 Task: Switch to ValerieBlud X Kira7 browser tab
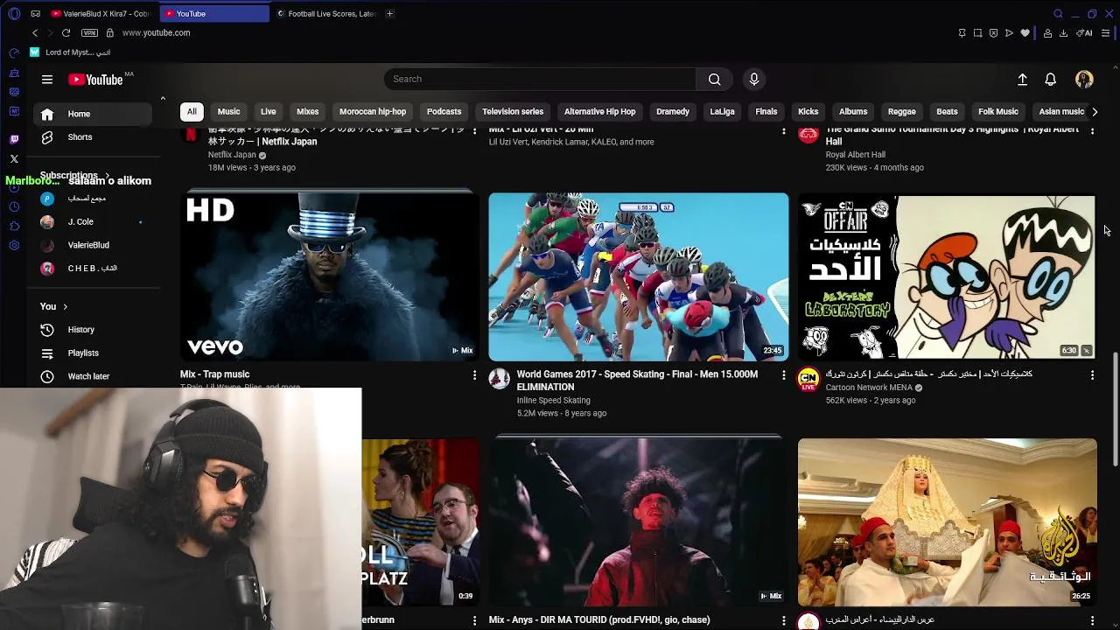[x=101, y=14]
